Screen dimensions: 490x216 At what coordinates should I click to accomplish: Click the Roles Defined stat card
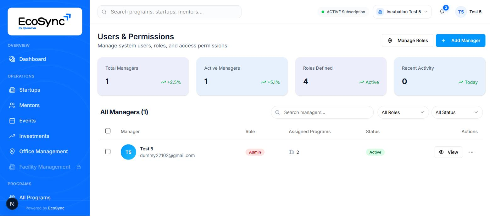(341, 76)
